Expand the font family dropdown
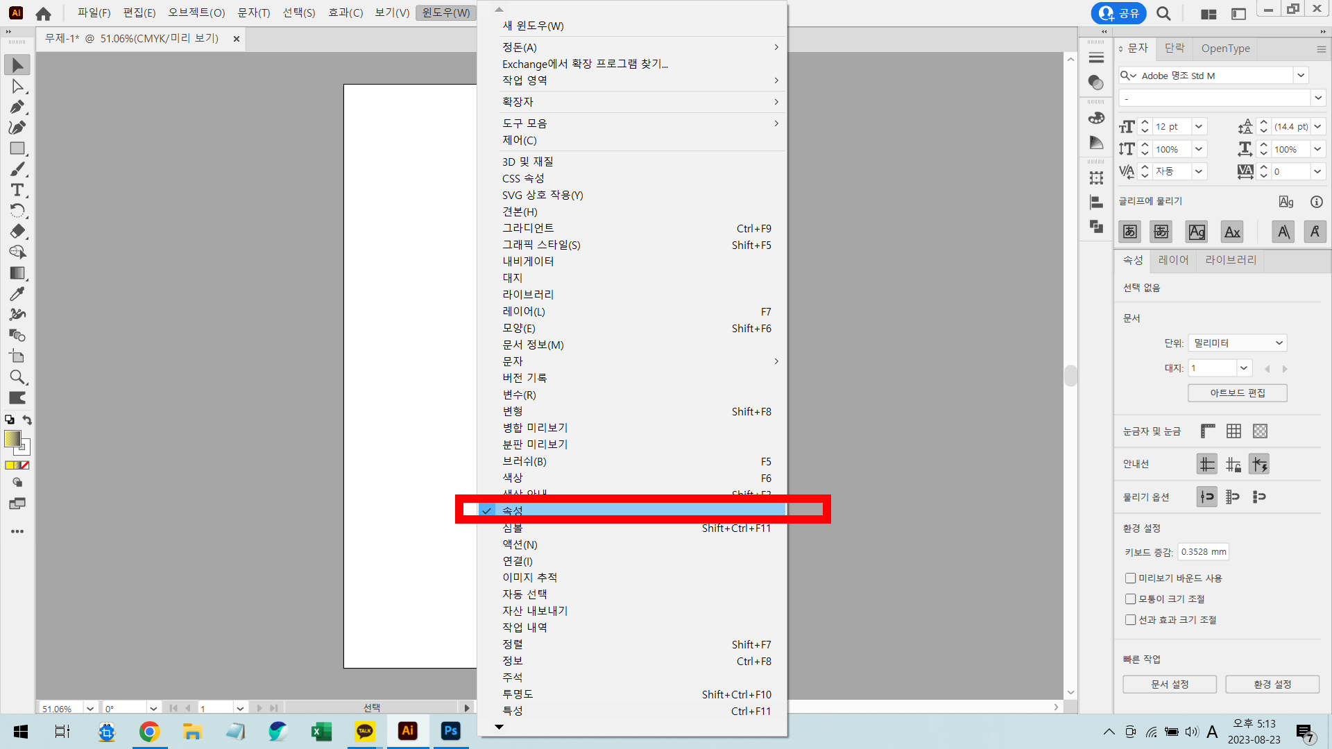This screenshot has height=749, width=1332. point(1301,76)
